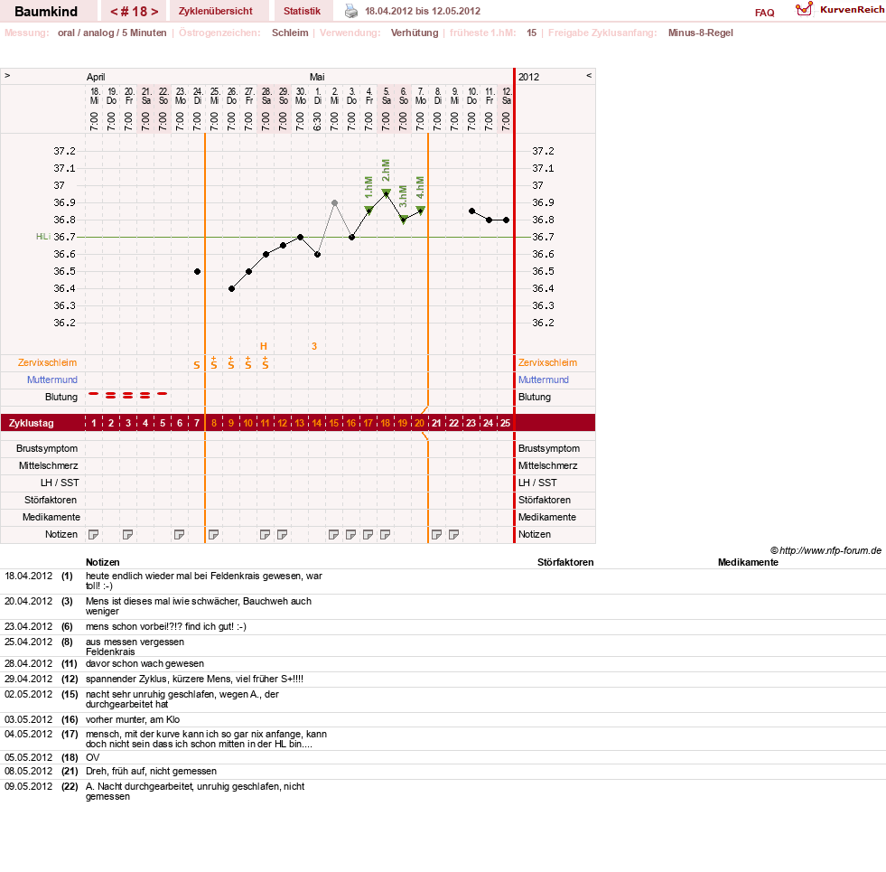Go to previous cycle with the < arrow
Viewport: 886px width, 872px height.
114,12
